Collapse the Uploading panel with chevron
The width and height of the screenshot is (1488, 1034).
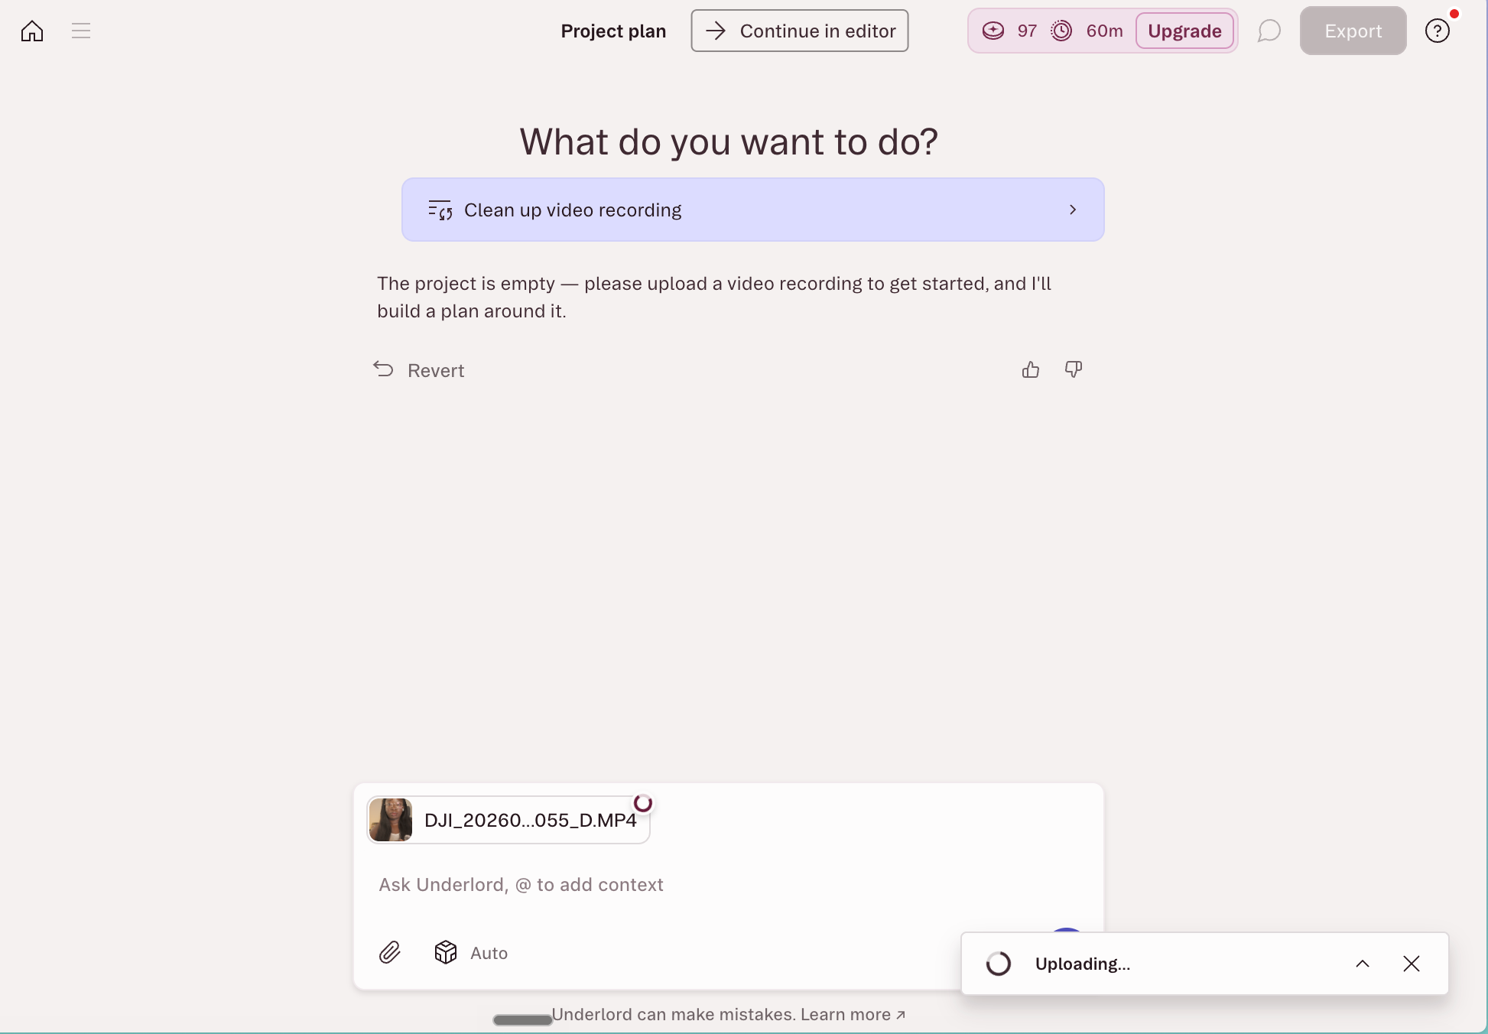coord(1363,964)
